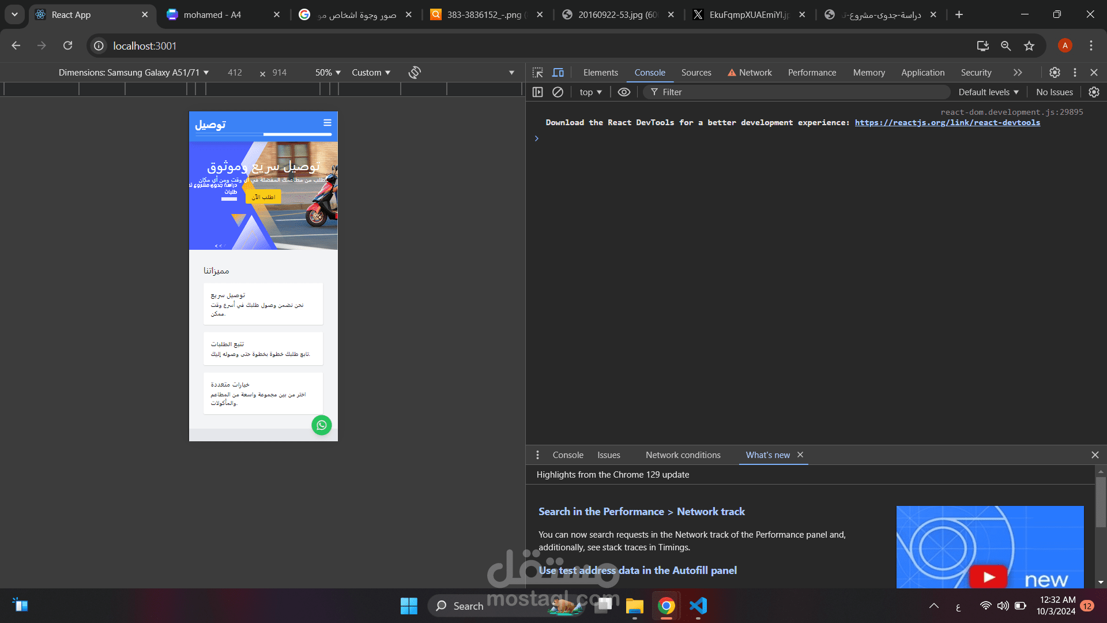Open the top JavaScript context dropdown

tap(591, 92)
